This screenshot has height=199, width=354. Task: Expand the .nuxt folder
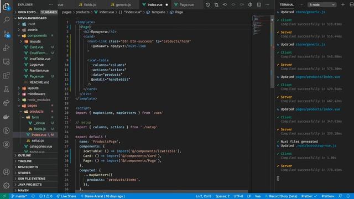[x=32, y=24]
